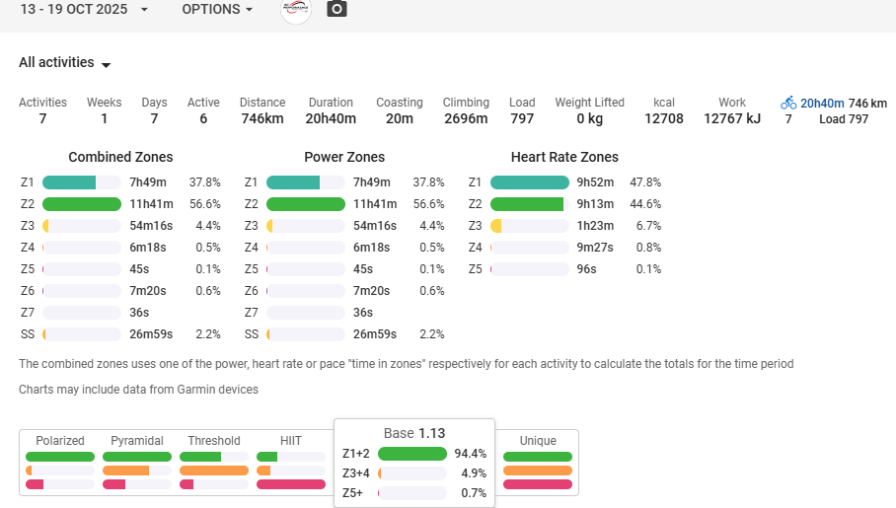Click the Load 797 summary stat
896x508 pixels.
coord(521,111)
